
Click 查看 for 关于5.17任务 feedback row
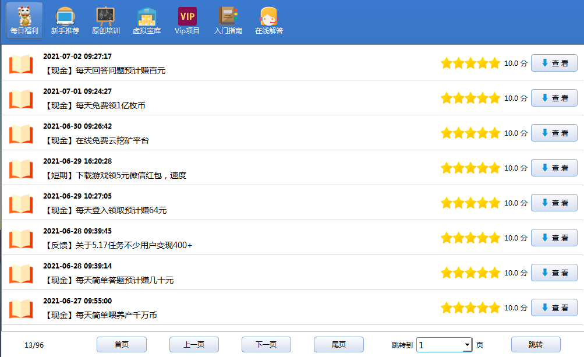pos(554,238)
